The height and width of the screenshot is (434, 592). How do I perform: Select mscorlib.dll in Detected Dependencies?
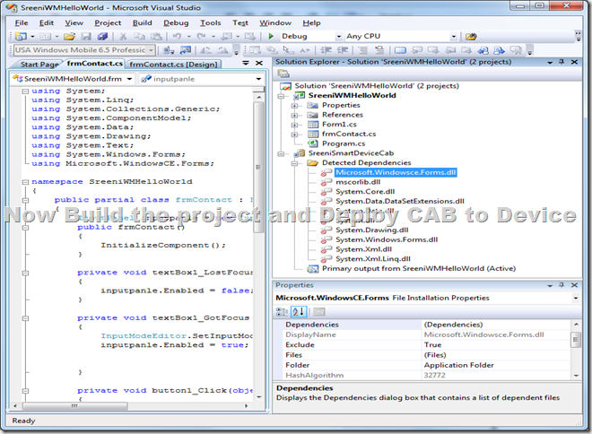[359, 182]
